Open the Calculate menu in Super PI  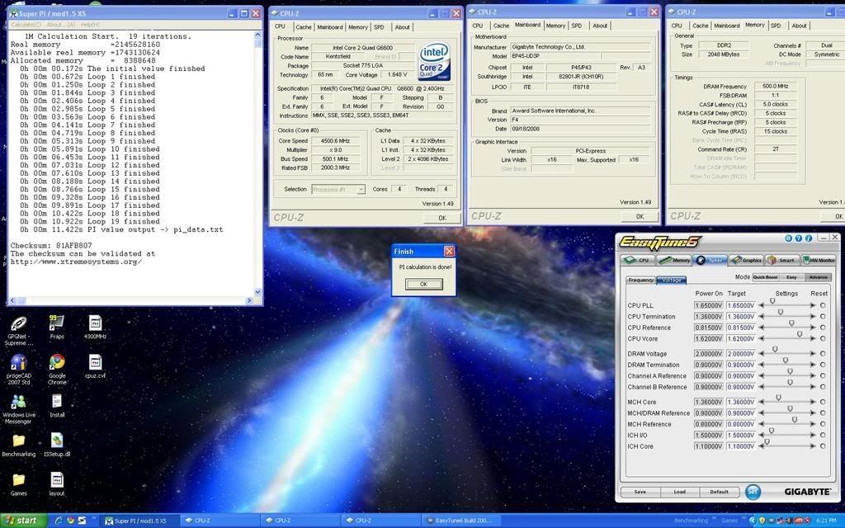coord(26,25)
